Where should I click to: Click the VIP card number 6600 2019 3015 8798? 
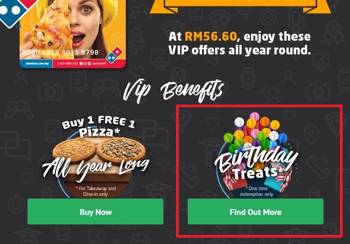click(x=60, y=52)
